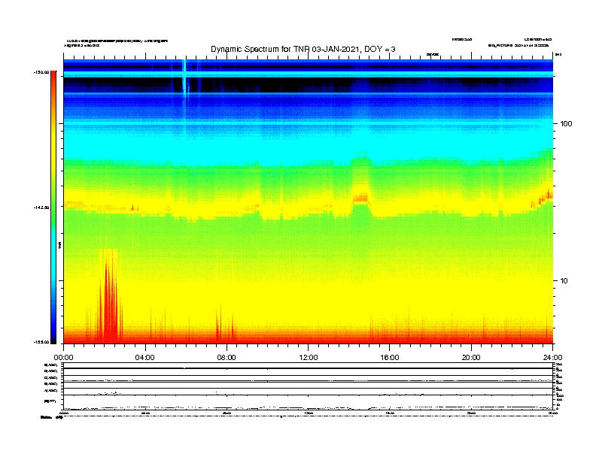596x460 pixels.
Task: Click the 08:00 time axis label
Action: point(227,358)
